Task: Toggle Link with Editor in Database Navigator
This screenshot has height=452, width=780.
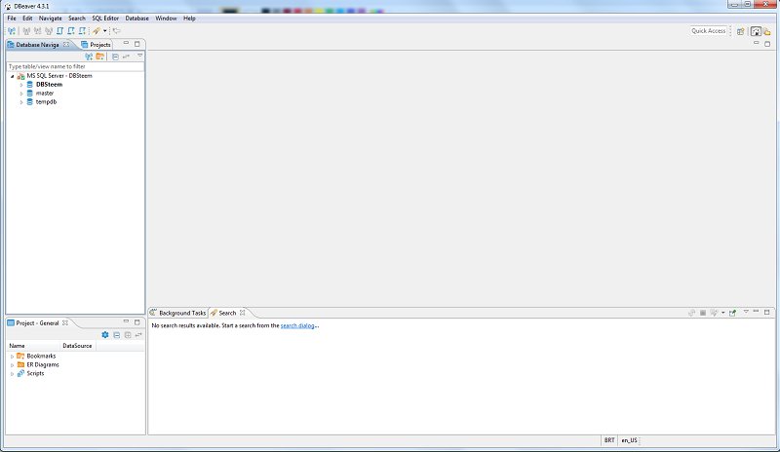Action: click(127, 56)
